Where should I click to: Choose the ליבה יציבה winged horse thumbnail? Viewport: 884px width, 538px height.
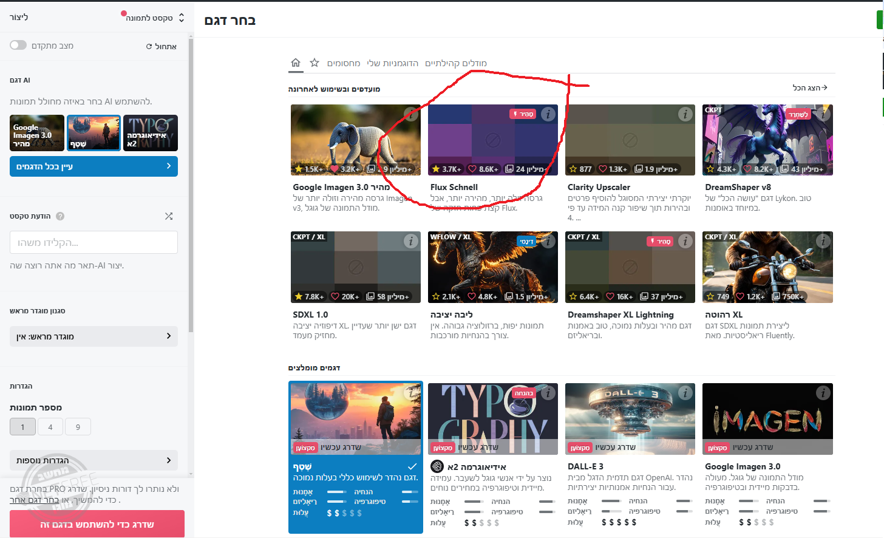[x=493, y=267]
